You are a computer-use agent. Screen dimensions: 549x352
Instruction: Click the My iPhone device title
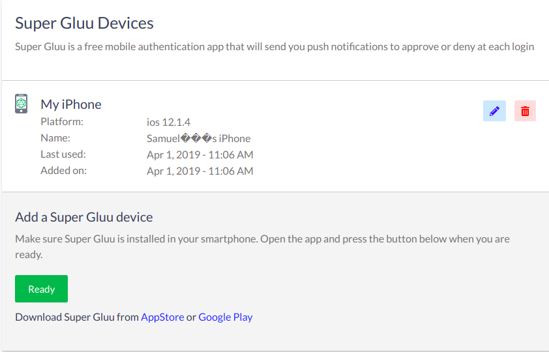coord(71,104)
